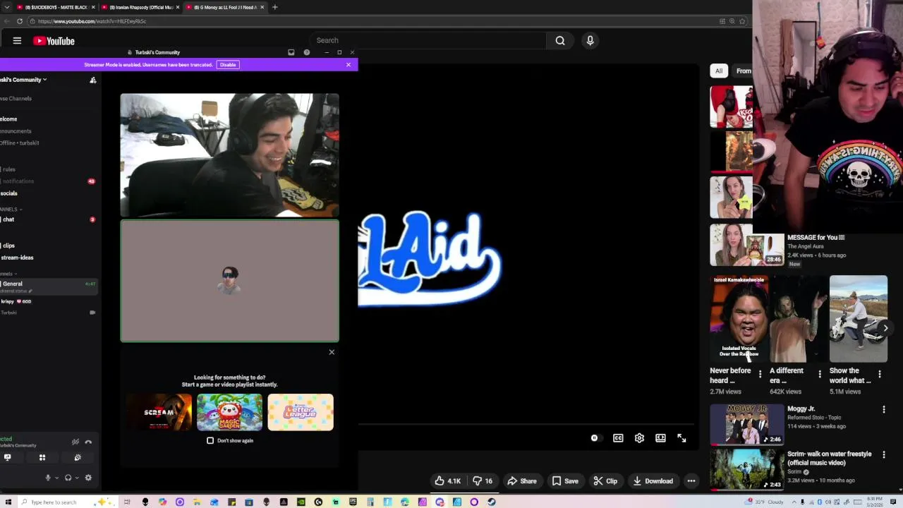
Task: Switch to theater mode in player
Action: point(660,438)
